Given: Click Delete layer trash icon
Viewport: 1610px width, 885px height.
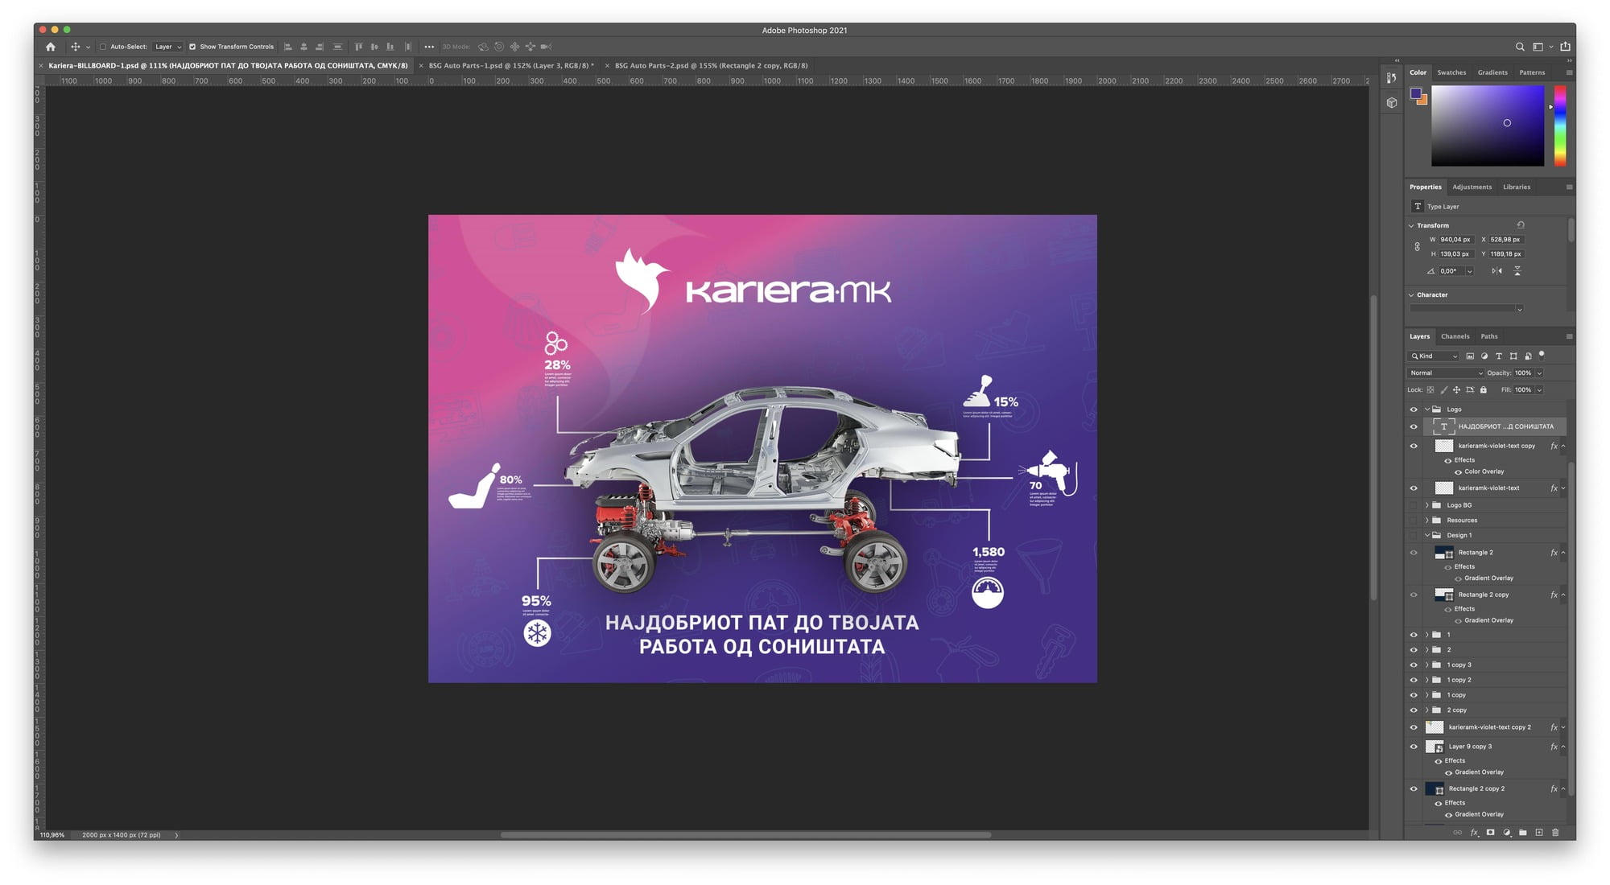Looking at the screenshot, I should [1555, 833].
